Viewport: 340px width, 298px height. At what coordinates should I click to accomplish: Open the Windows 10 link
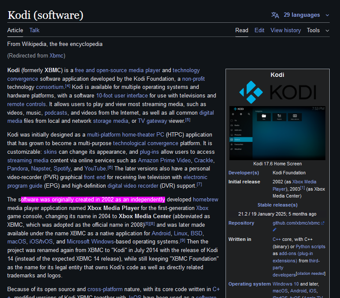click(x=286, y=284)
